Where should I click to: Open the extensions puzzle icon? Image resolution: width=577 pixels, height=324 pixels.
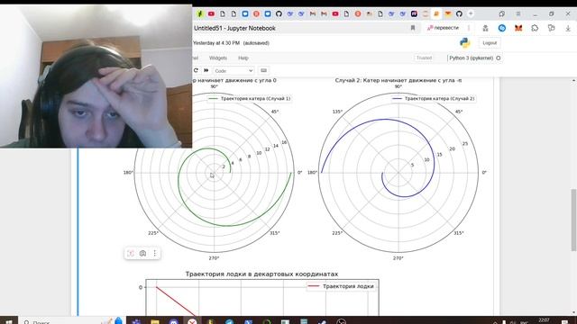535,28
